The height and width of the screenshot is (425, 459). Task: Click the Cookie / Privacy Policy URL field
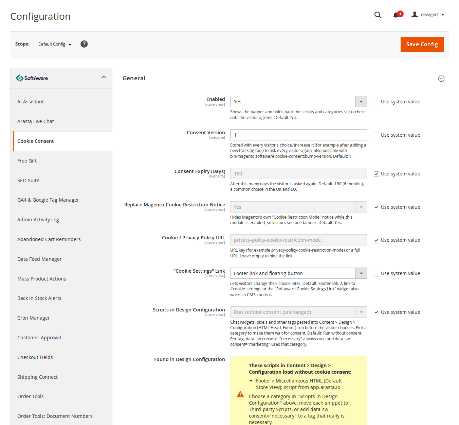coord(298,240)
